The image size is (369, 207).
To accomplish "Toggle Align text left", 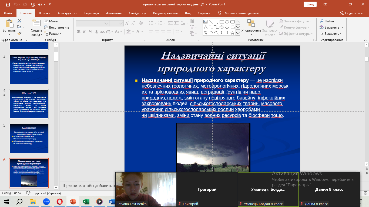I will click(x=151, y=32).
